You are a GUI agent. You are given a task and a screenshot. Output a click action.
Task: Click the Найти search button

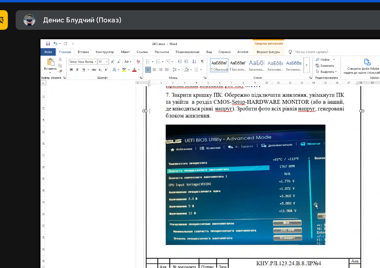click(x=325, y=60)
